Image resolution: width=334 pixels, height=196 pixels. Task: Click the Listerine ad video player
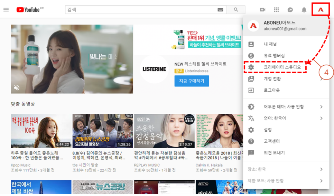pos(72,59)
